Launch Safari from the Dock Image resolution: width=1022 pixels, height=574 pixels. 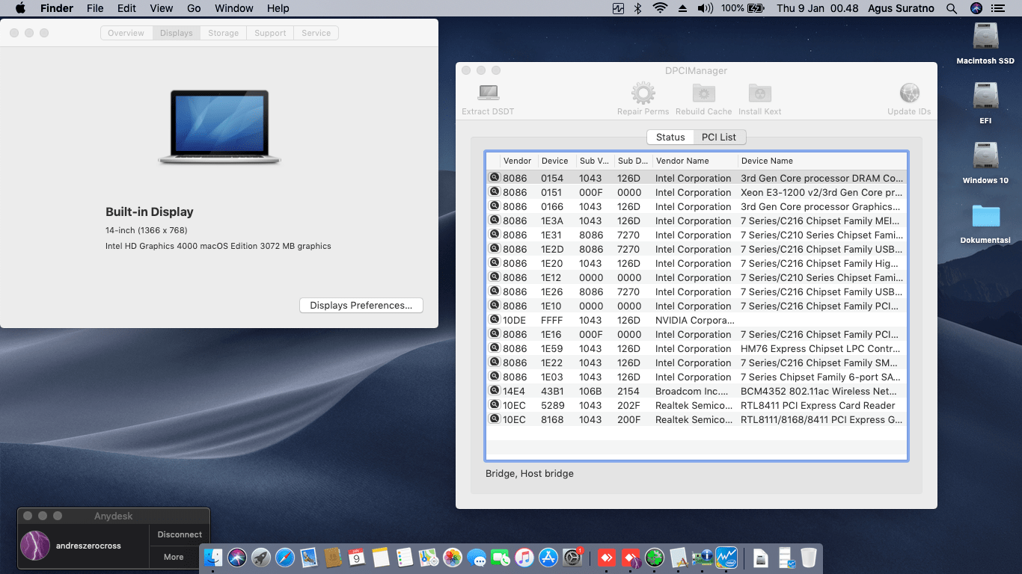(285, 558)
